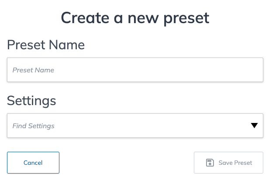Click the 'Create a new preset' heading

[x=135, y=18]
